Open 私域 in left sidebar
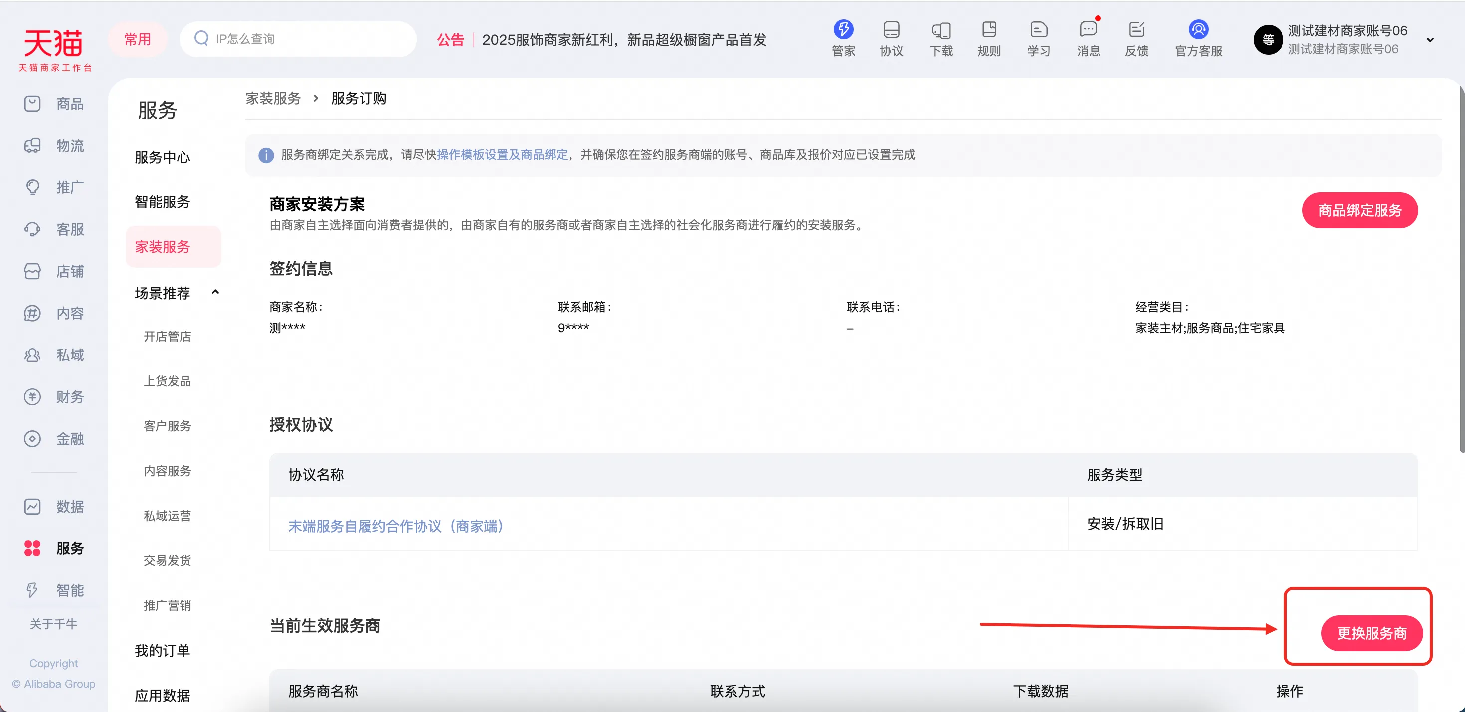Image resolution: width=1465 pixels, height=712 pixels. [54, 355]
